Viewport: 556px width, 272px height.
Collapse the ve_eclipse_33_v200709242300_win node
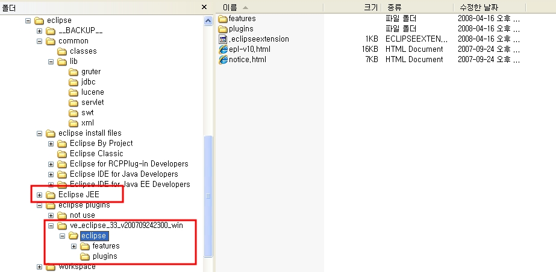pyautogui.click(x=51, y=226)
